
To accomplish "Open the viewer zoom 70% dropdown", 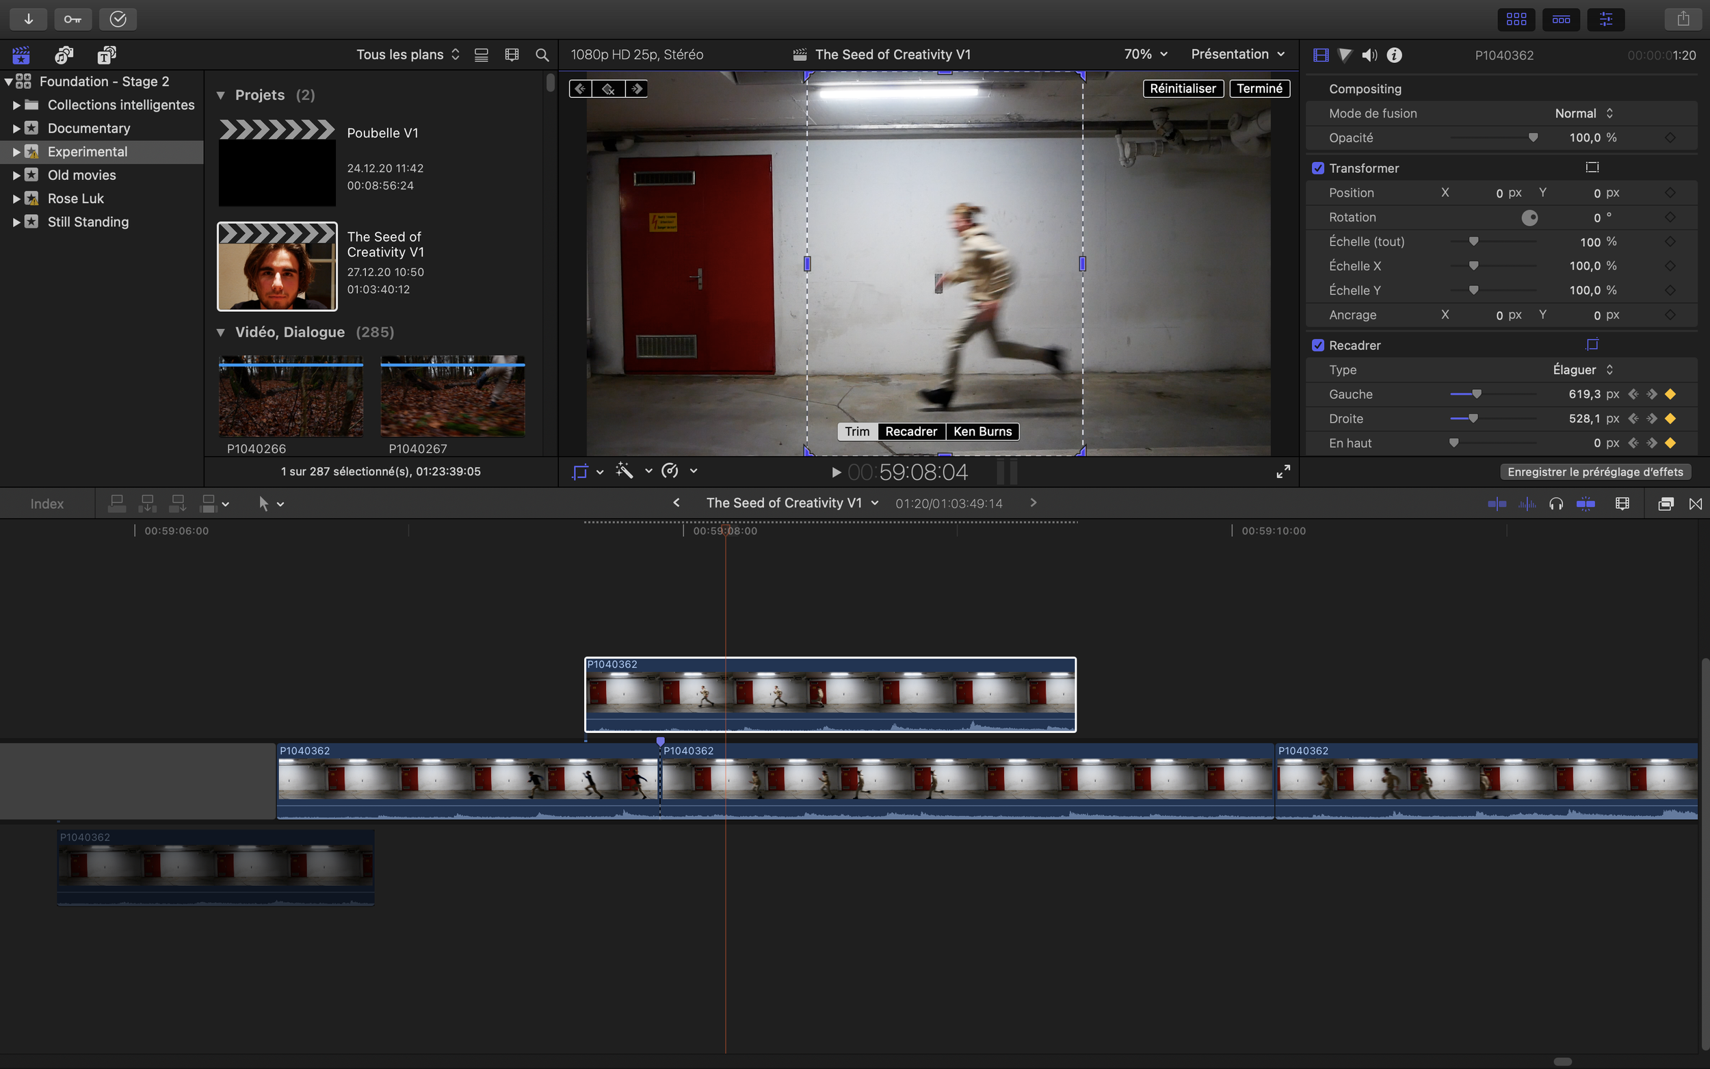I will click(1145, 54).
